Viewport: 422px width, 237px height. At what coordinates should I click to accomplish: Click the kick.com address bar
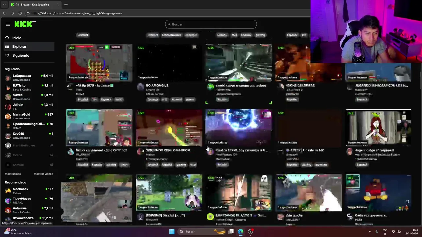coord(168,13)
